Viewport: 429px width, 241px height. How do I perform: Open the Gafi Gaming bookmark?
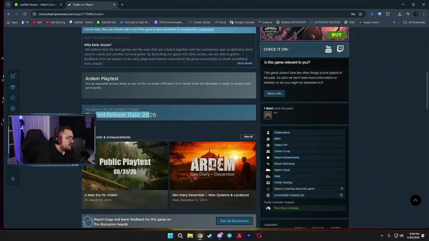tap(56, 22)
